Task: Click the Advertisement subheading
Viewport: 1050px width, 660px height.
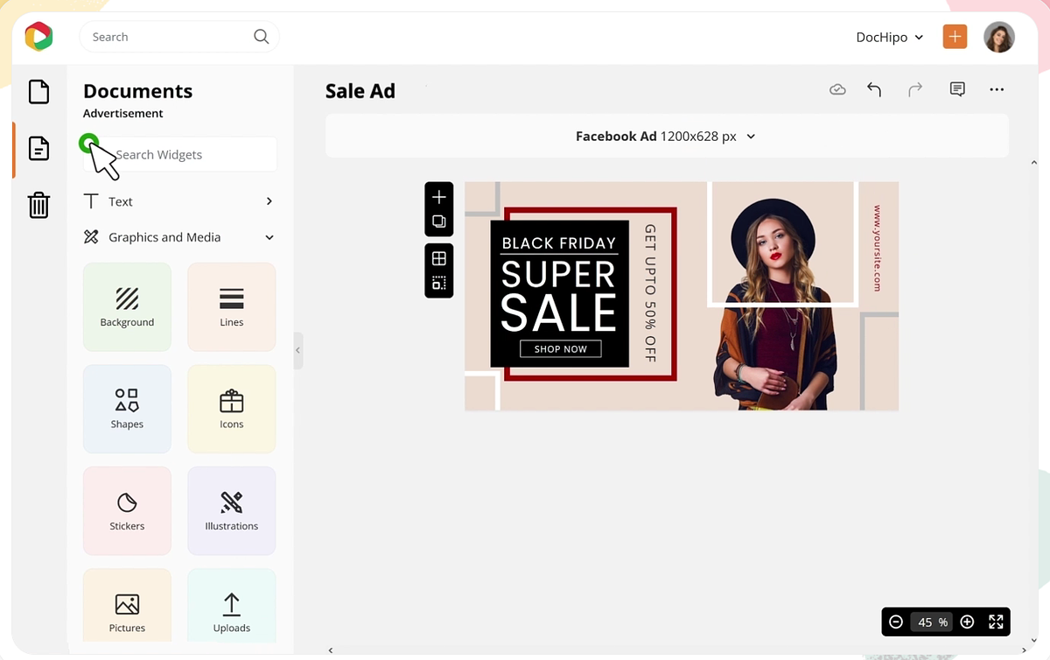Action: tap(123, 114)
